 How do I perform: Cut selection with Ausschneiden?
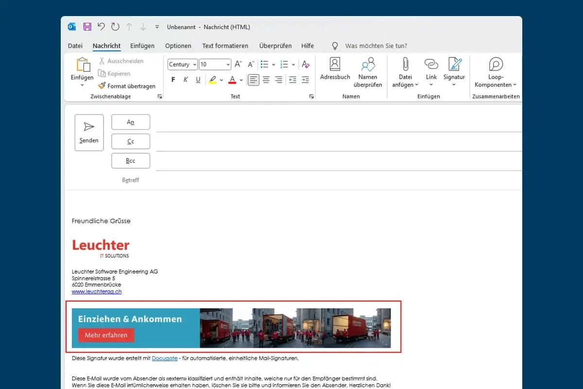[120, 61]
